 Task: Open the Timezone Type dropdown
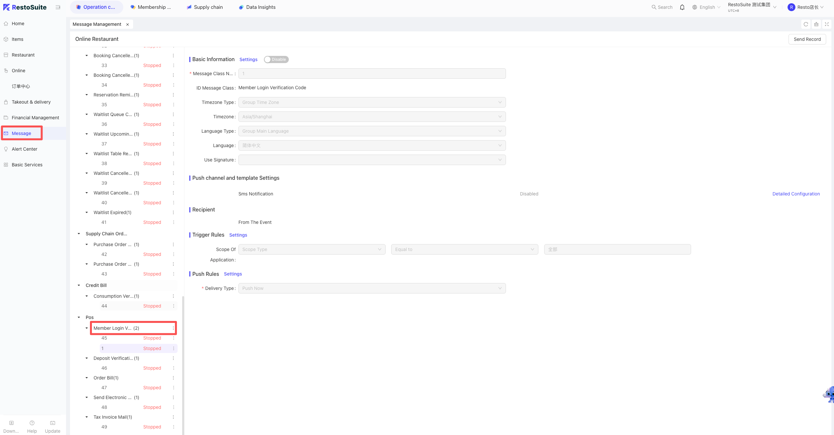(x=372, y=102)
